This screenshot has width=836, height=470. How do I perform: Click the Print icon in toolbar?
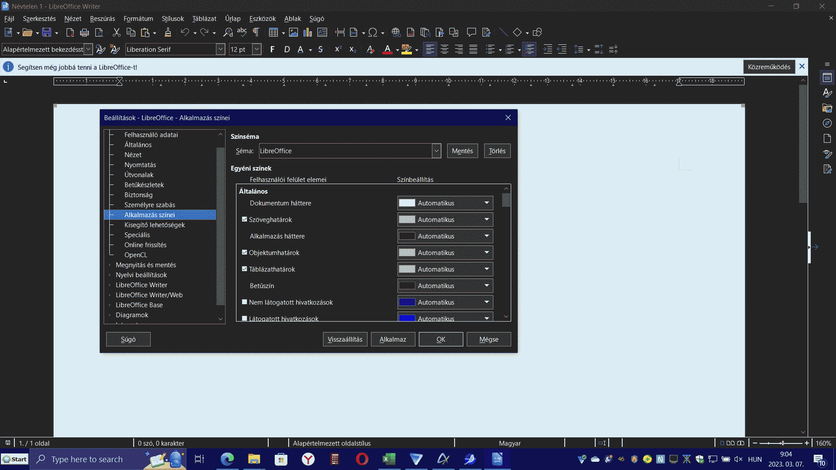click(84, 32)
